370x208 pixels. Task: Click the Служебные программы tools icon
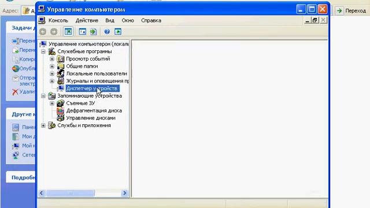tap(51, 51)
